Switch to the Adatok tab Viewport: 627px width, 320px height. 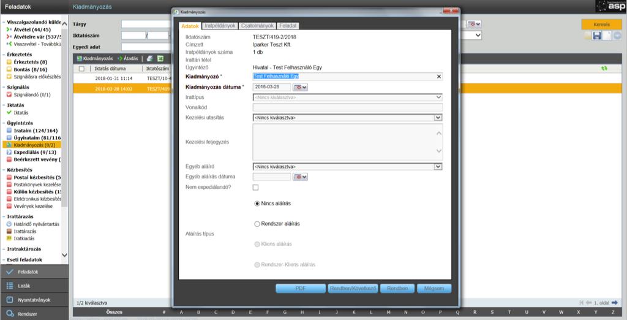click(190, 26)
